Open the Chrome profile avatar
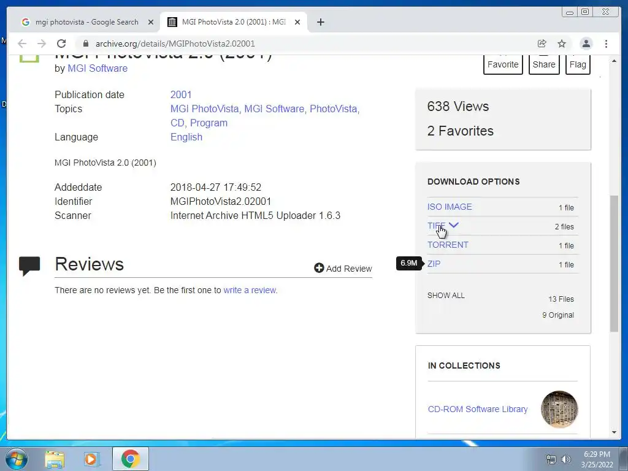This screenshot has width=628, height=471. pyautogui.click(x=586, y=44)
